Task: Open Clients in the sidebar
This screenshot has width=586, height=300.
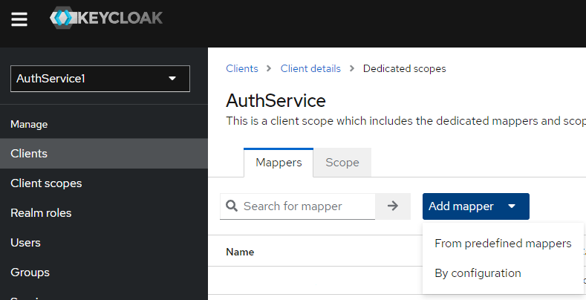Action: coord(29,154)
